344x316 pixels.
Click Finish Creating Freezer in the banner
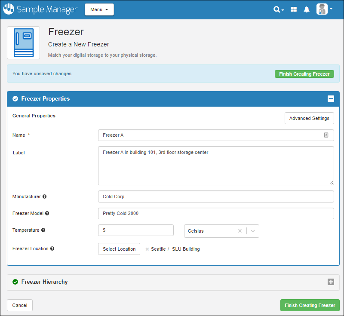coord(304,74)
